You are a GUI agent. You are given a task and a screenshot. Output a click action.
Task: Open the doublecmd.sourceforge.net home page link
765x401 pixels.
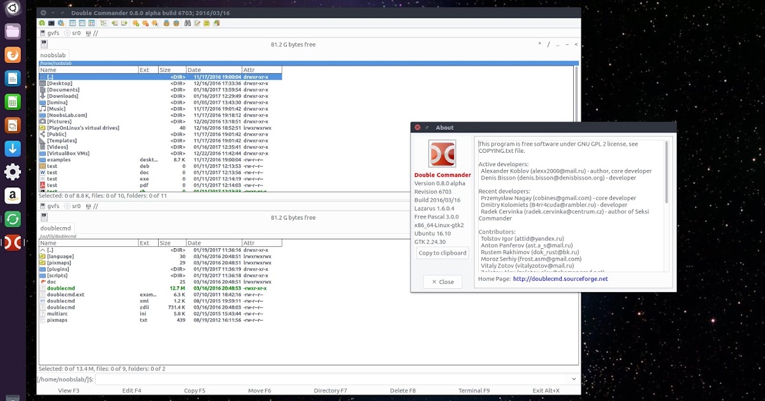[x=560, y=279]
